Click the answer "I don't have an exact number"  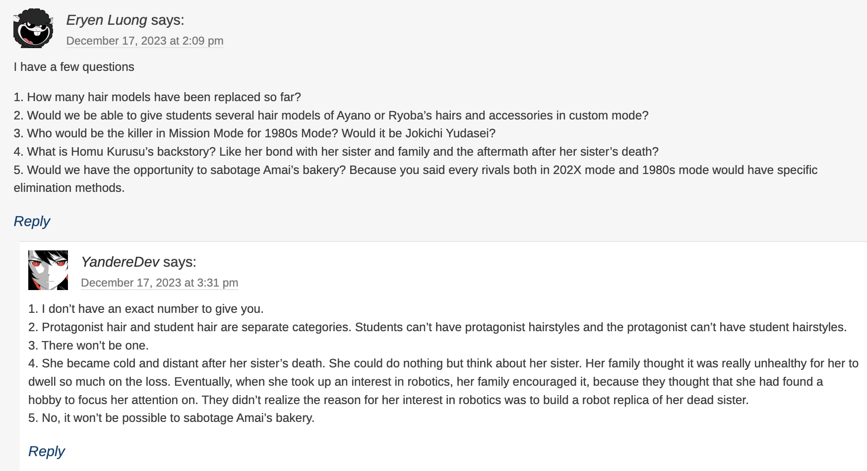tap(146, 309)
